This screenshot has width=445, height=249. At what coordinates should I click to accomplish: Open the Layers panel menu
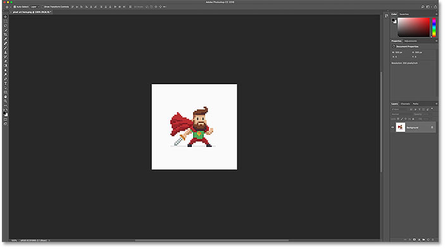(436, 104)
